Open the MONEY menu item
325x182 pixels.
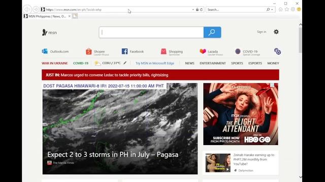point(273,63)
